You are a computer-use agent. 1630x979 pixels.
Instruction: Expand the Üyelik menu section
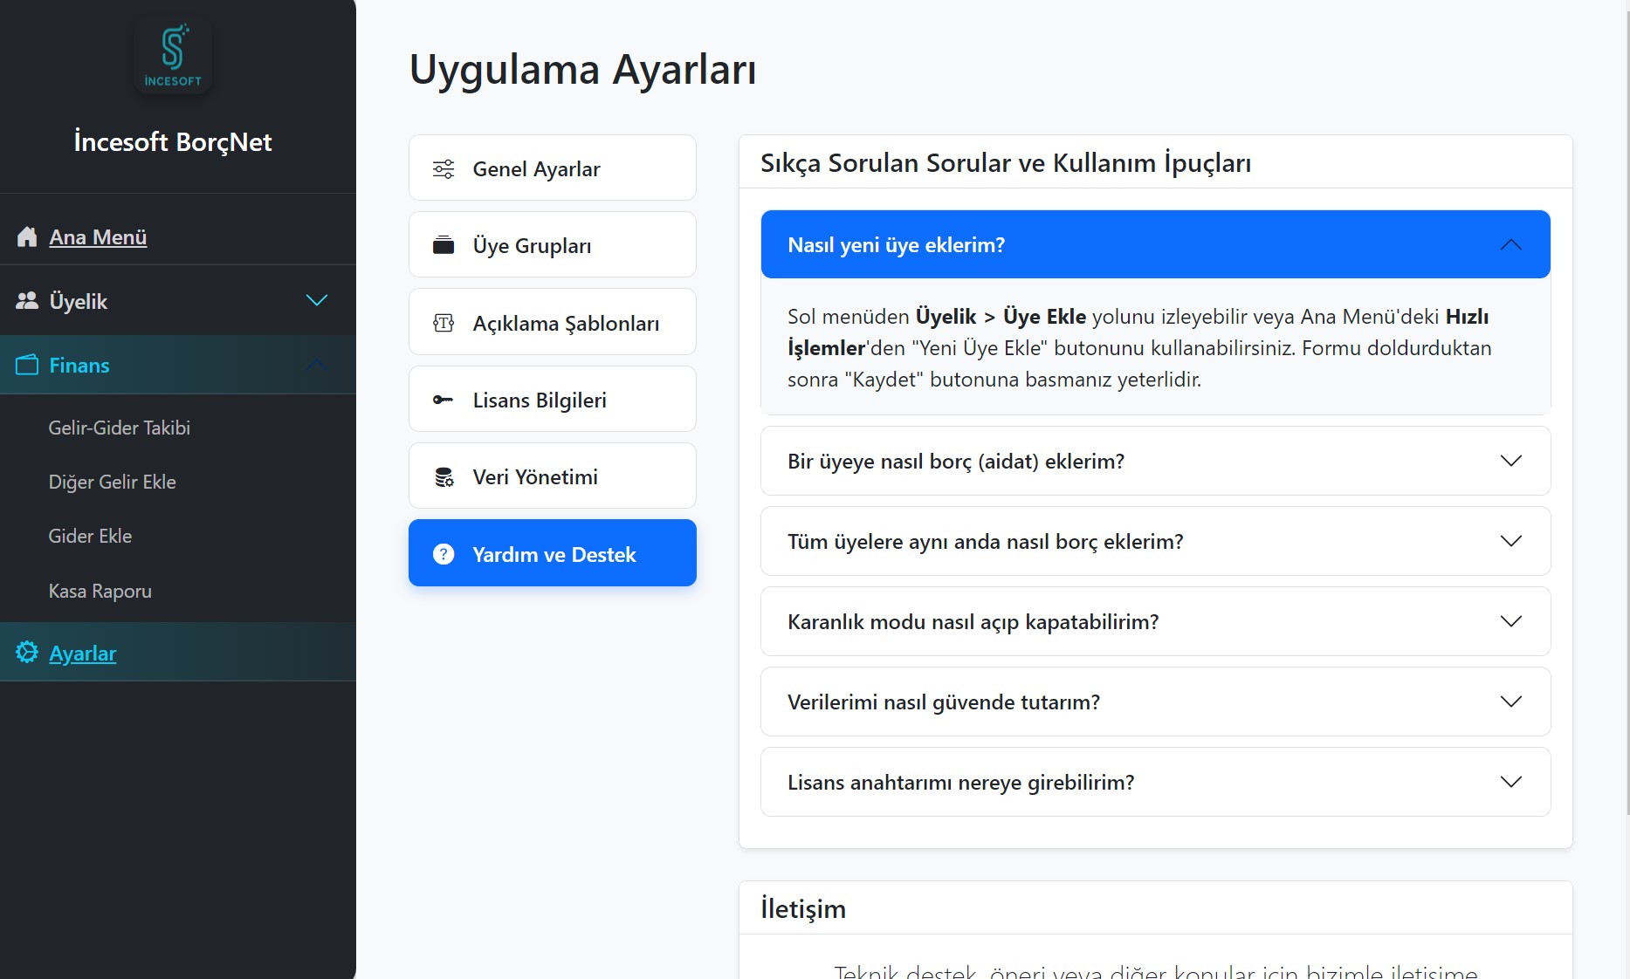316,300
